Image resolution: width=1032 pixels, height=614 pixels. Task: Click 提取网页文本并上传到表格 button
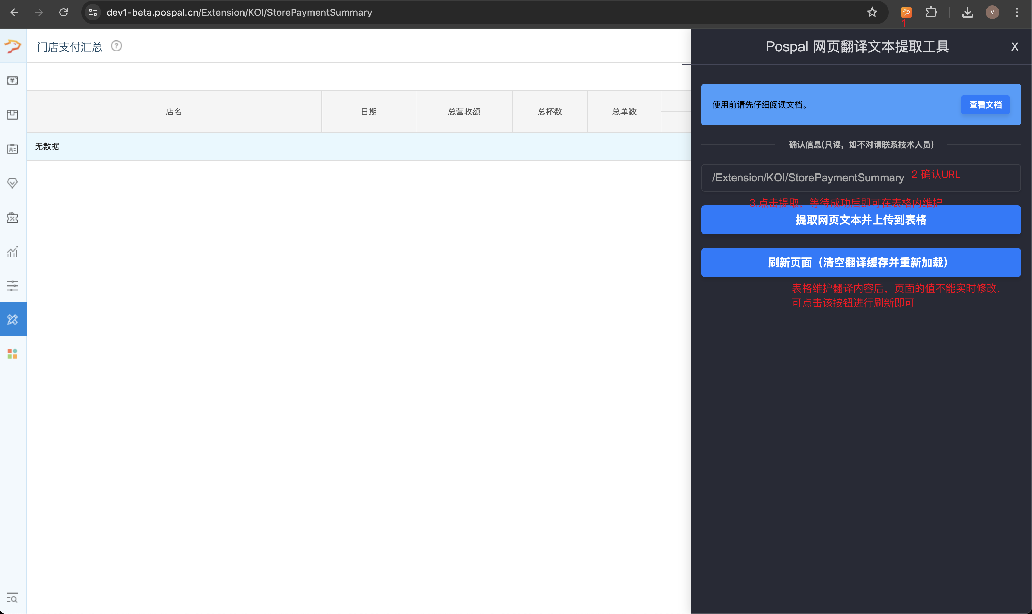tap(861, 220)
